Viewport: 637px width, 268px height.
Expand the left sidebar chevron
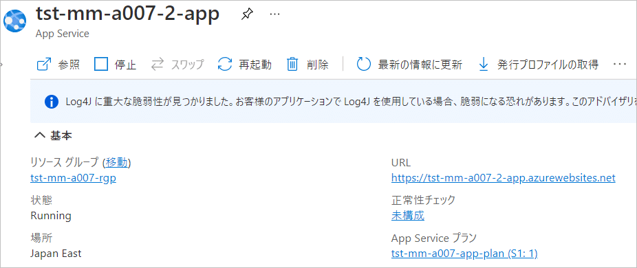click(1, 64)
